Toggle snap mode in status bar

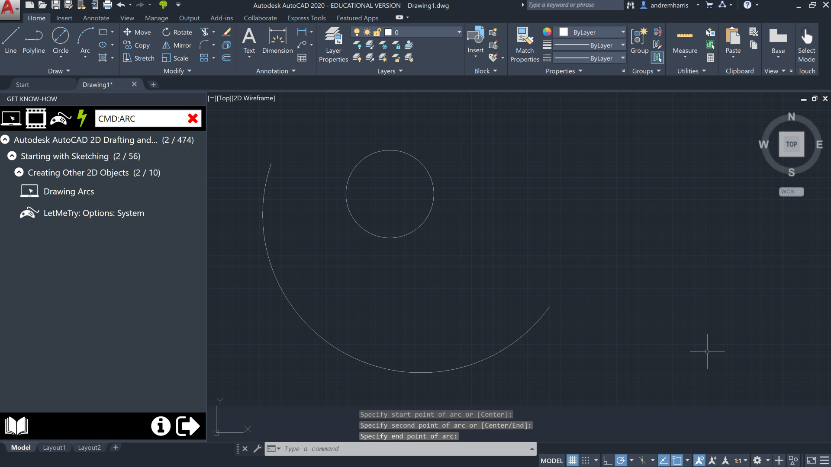586,461
